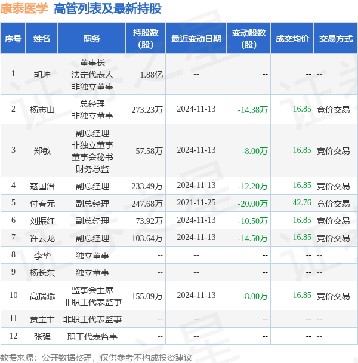The image size is (358, 363).
Task: Click the 康泰医学 title text
Action: coord(24,8)
